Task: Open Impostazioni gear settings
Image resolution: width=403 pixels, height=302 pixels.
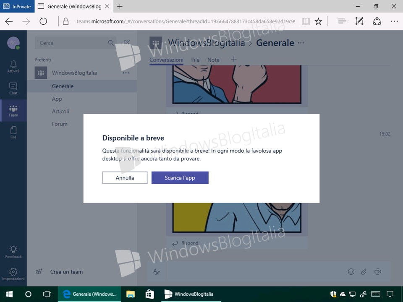Action: pos(13,274)
